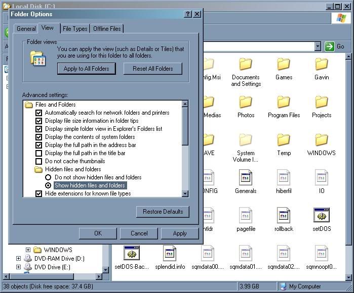Click folder tree horizontal scroll right arrow
The image size is (354, 293).
click(x=99, y=276)
